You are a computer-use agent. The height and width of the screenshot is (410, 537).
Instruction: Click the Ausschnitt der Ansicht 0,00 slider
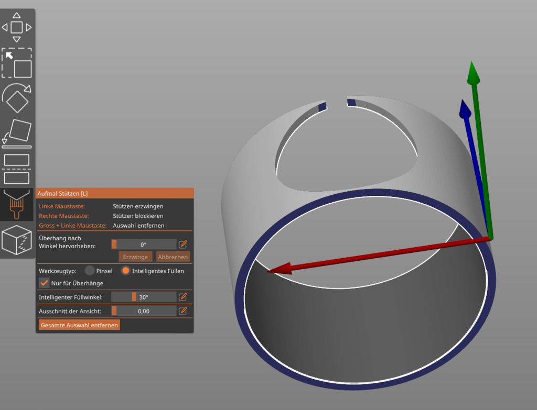click(144, 311)
